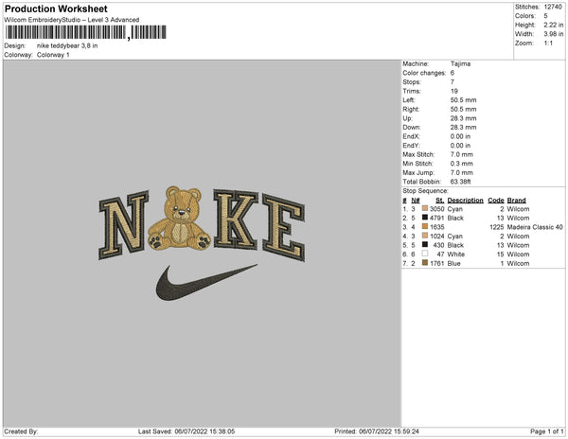Select the thread number "430"

[438, 245]
